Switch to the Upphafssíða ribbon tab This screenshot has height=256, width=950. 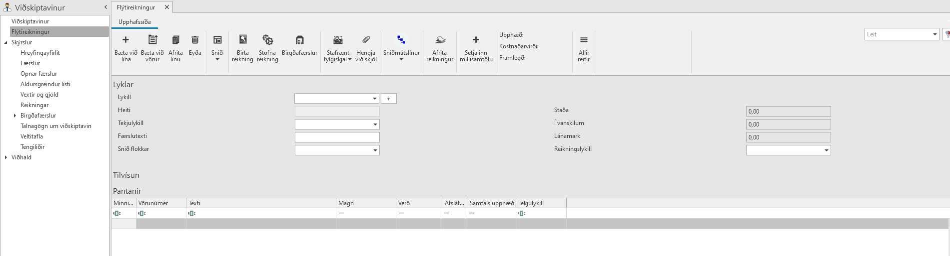134,22
